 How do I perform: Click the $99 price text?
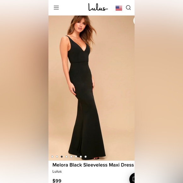[57, 181]
